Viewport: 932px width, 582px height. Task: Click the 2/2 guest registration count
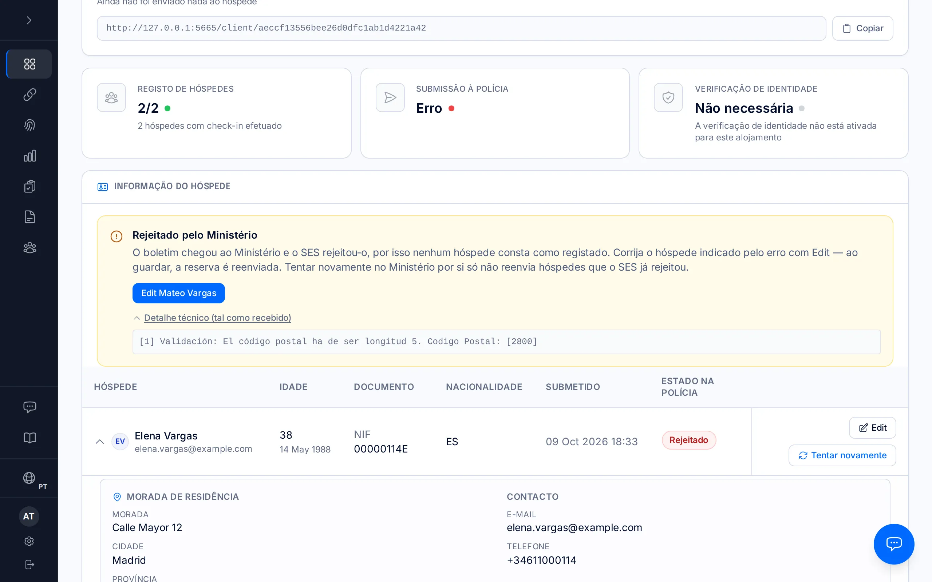(x=148, y=108)
